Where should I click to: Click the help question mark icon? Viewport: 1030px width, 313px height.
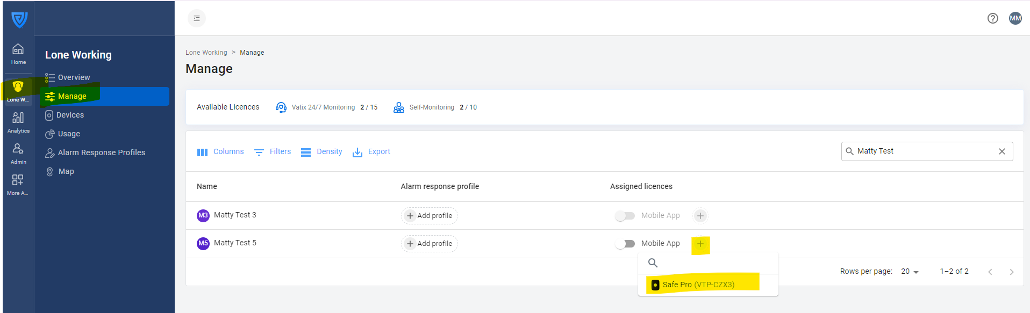coord(992,18)
